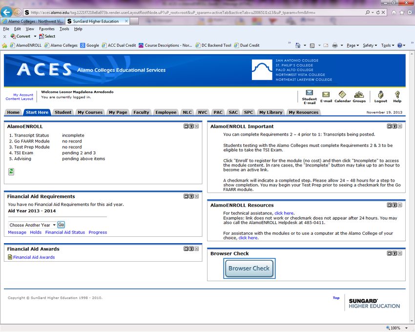Expand favorites bar overflow chevron
This screenshot has height=332, width=415.
(x=290, y=42)
